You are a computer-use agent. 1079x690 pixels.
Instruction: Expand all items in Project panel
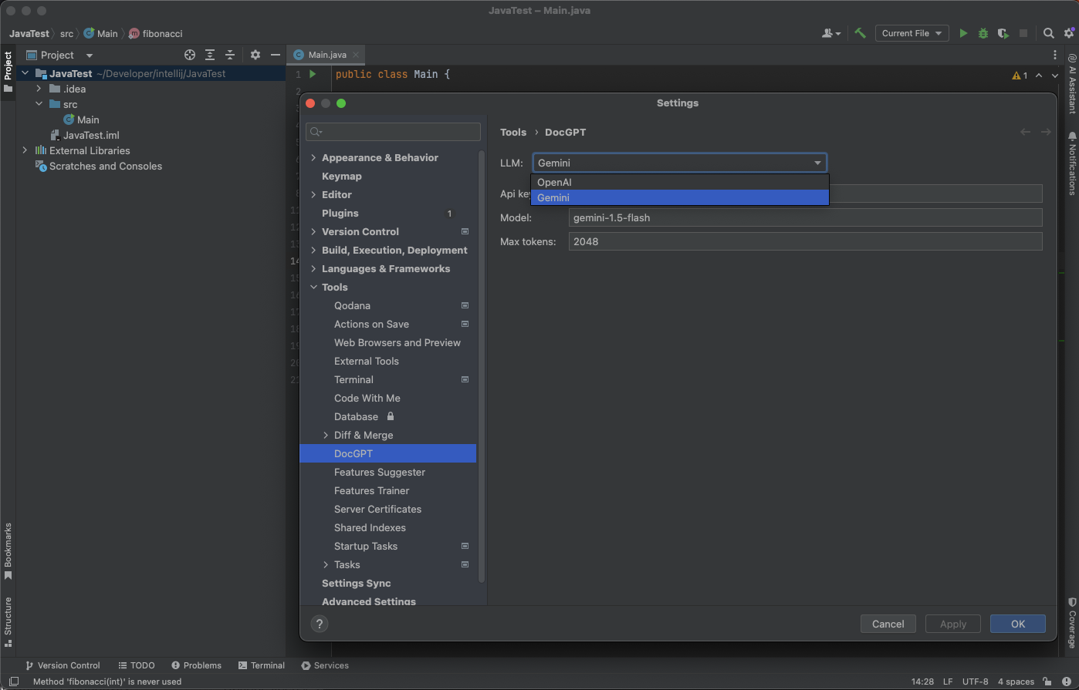[210, 55]
